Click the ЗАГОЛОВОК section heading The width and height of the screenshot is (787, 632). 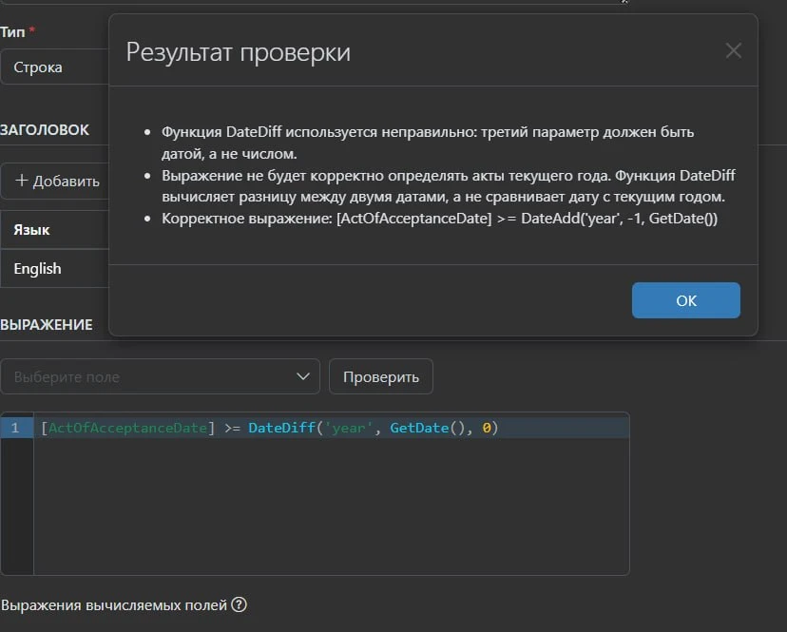[44, 130]
